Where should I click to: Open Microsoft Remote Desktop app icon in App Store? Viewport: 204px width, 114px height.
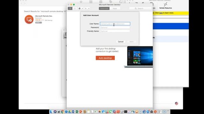(29, 19)
